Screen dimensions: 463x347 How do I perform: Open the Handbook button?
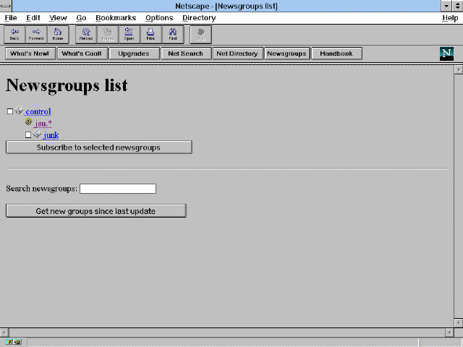tap(336, 53)
